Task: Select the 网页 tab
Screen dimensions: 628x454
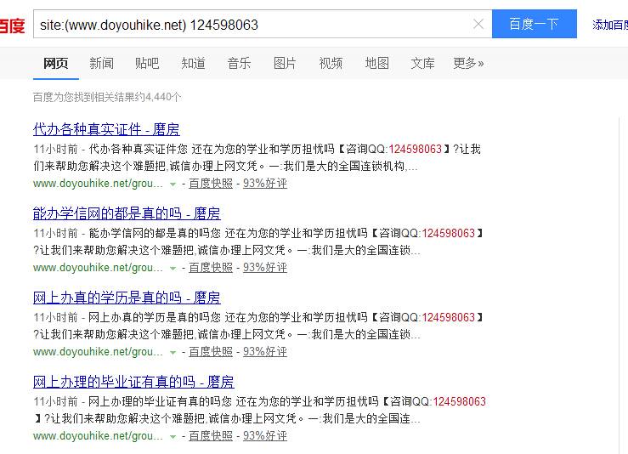Action: 56,63
